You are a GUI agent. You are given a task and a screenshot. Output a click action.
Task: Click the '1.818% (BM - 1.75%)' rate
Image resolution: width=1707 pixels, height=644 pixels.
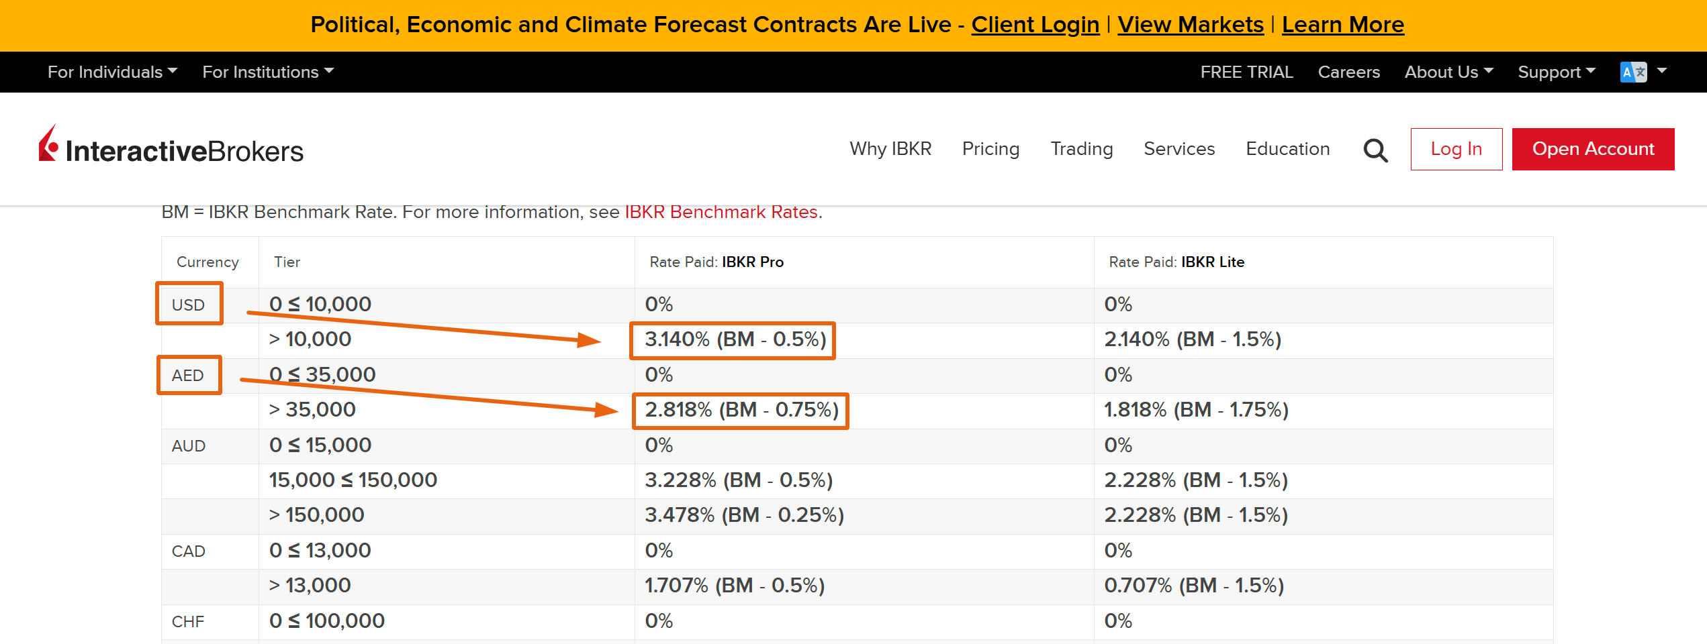[x=1197, y=410]
